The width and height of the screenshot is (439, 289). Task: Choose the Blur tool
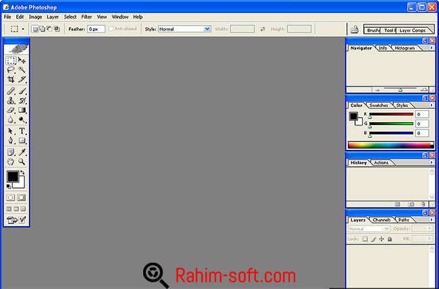point(11,120)
